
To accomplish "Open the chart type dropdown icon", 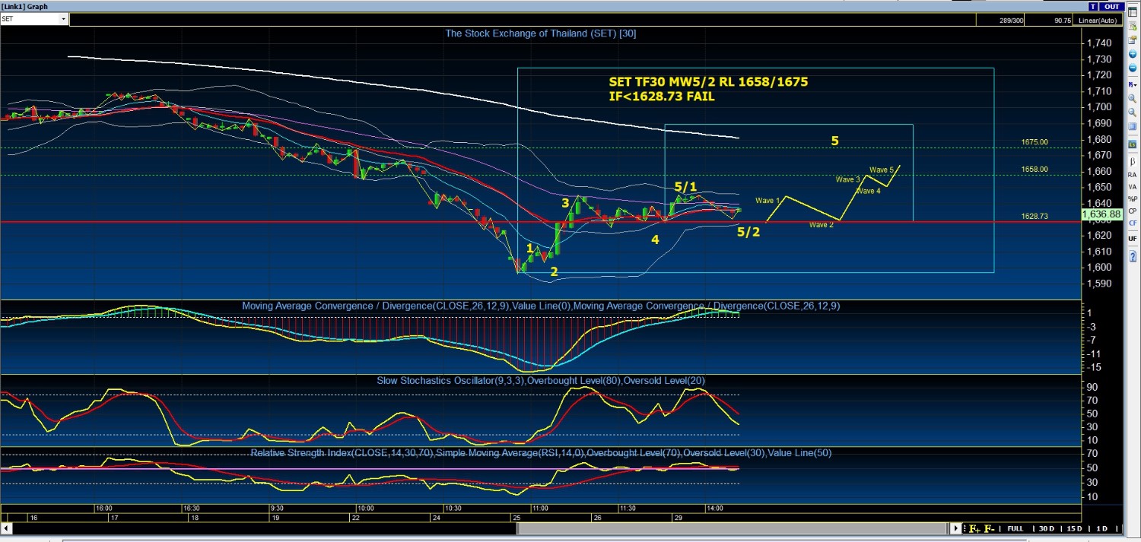I will [1133, 85].
